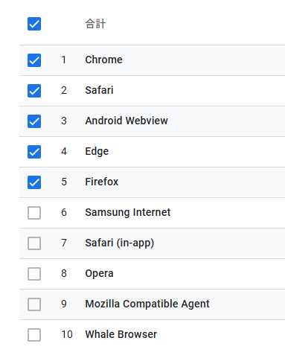Enable the Safari (in-app) checkbox
This screenshot has height=361, width=285.
tap(34, 243)
